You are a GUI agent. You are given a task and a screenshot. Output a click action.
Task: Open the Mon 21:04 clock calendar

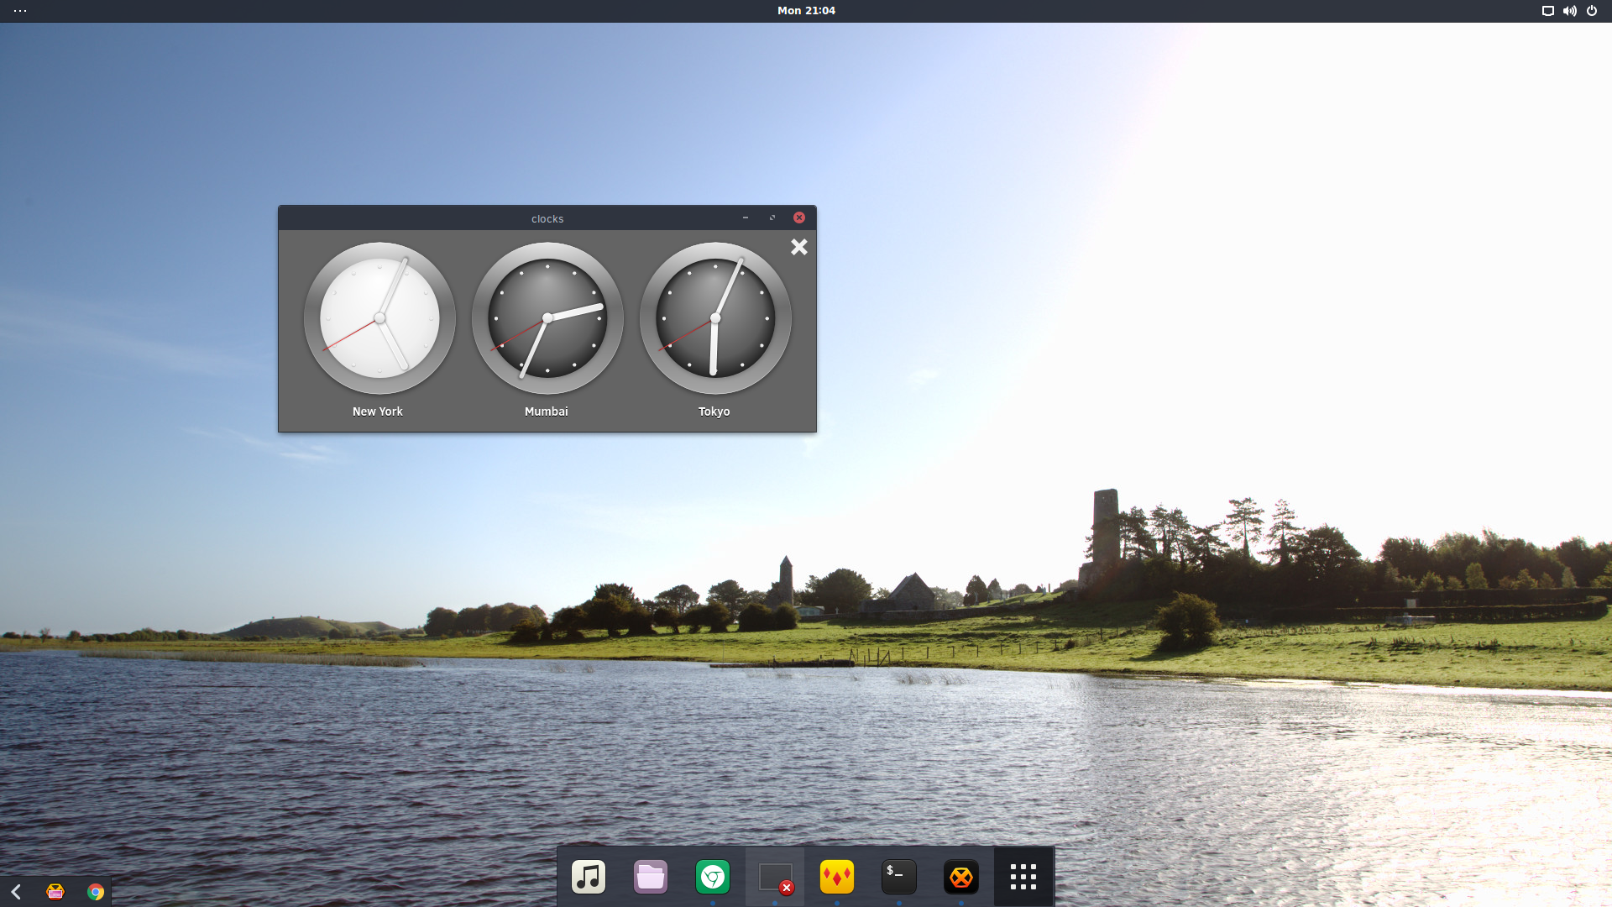coord(806,11)
